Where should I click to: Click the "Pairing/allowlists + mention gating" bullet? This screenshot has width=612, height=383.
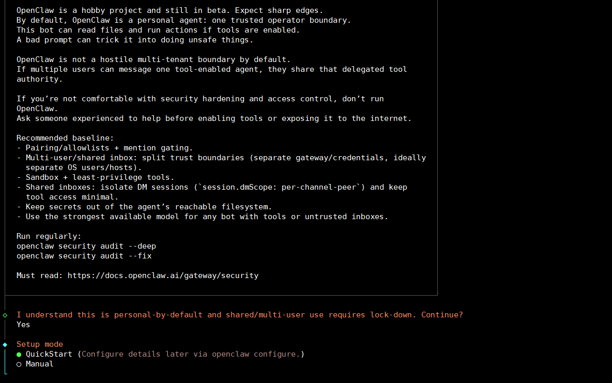(109, 148)
